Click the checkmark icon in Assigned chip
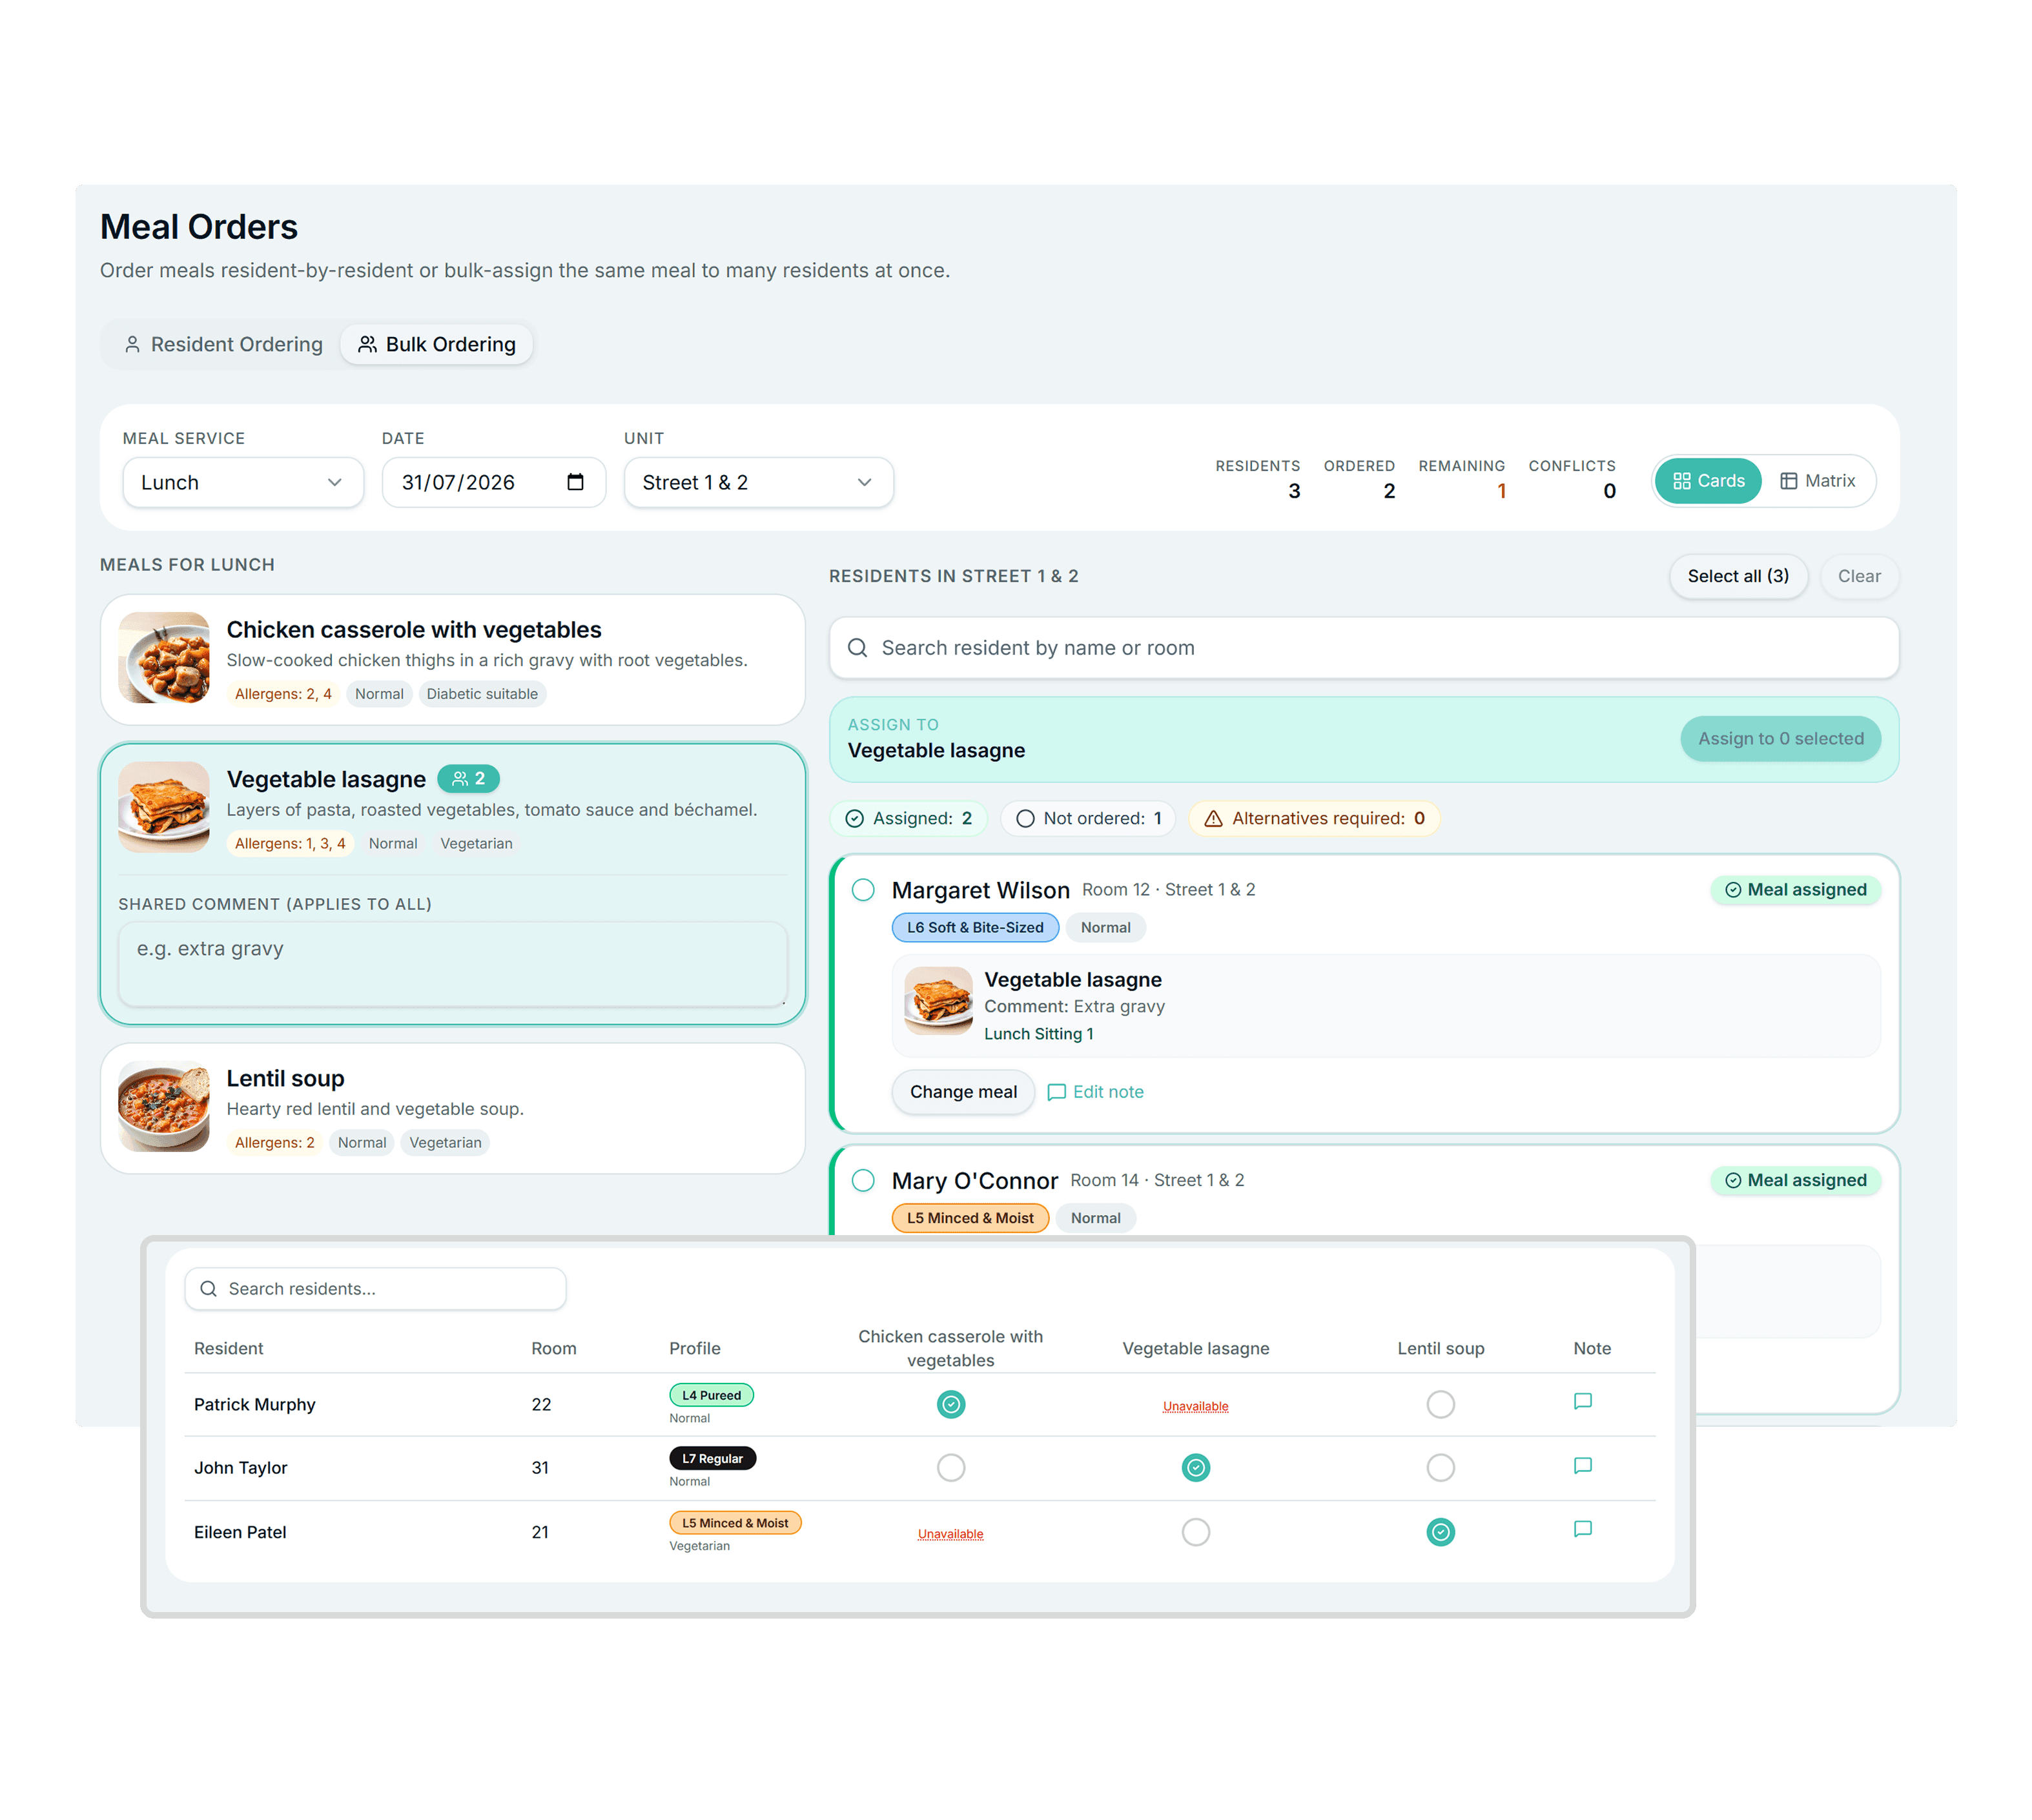The image size is (2032, 1820). 854,819
